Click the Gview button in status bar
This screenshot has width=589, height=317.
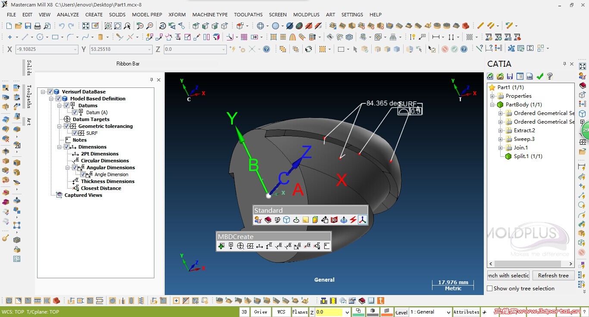(x=260, y=312)
